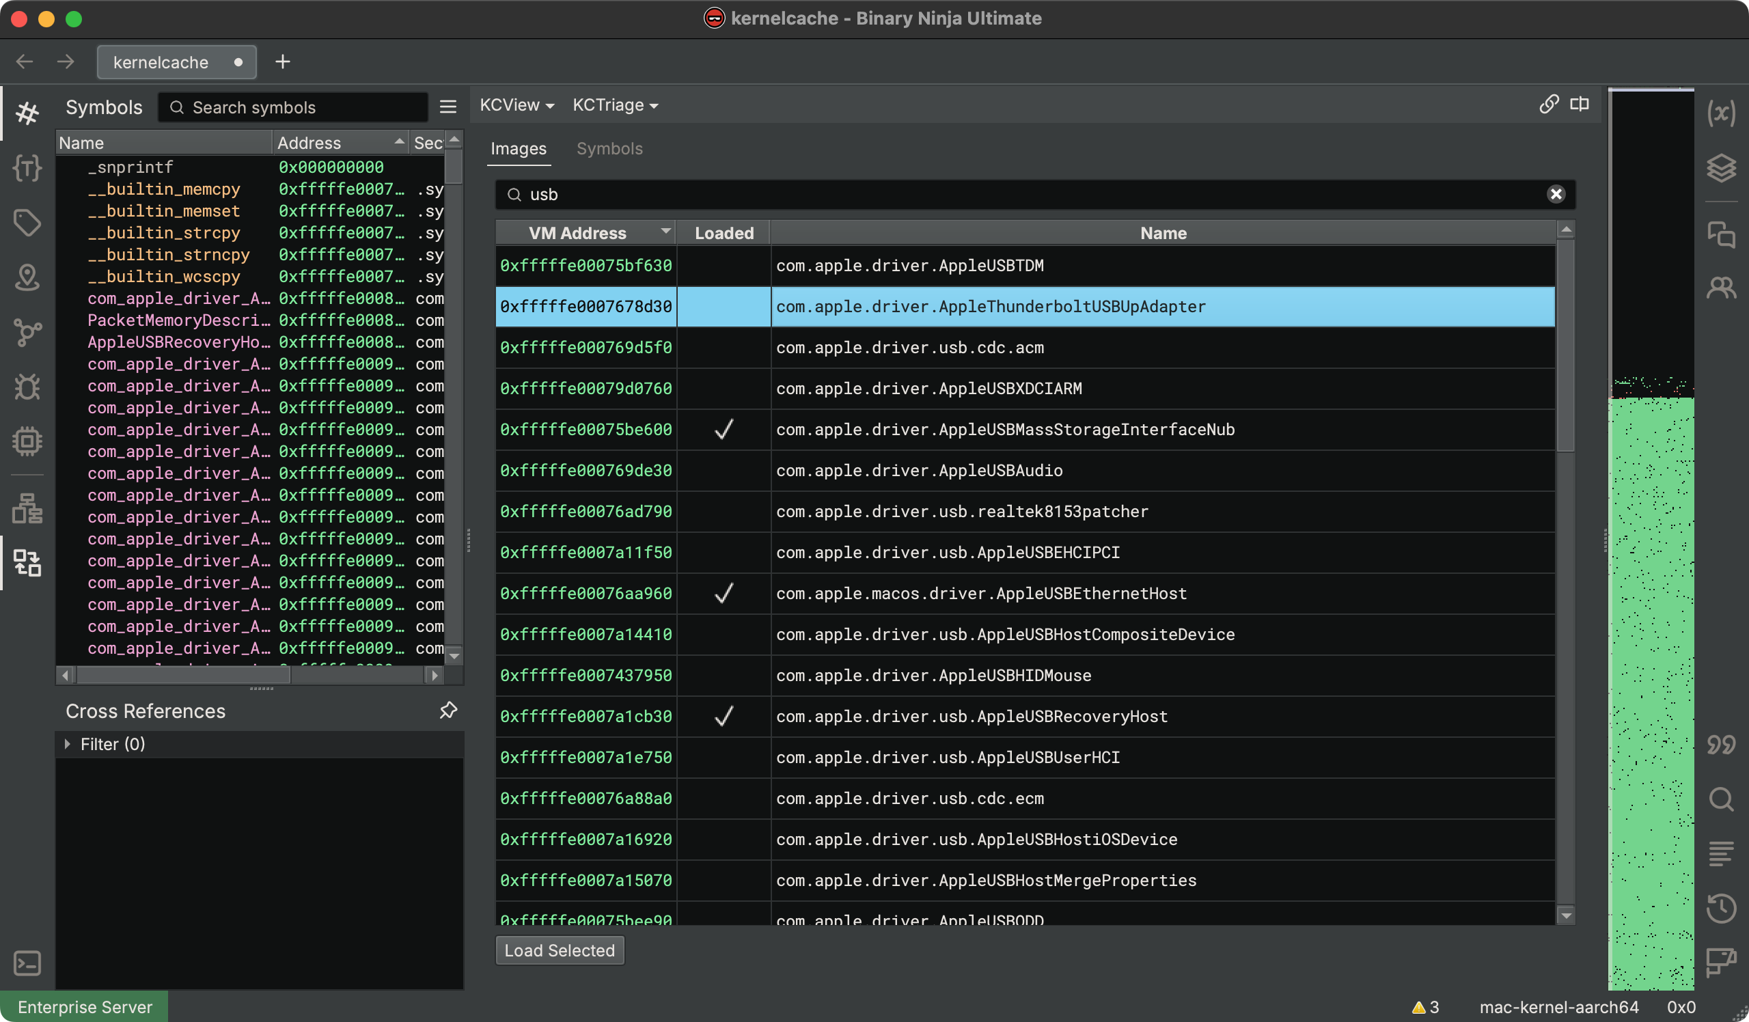The image size is (1749, 1022).
Task: Select _snprintf in symbols list
Action: (250, 167)
